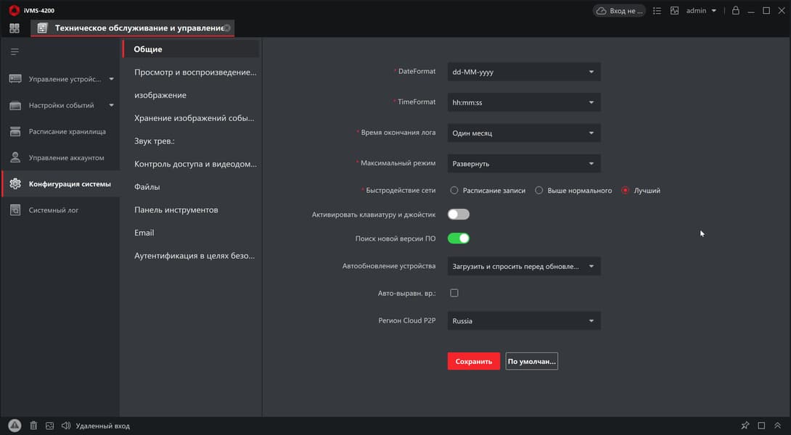Turn off the new software version check toggle
Screen dimensions: 791x435
pyautogui.click(x=459, y=239)
